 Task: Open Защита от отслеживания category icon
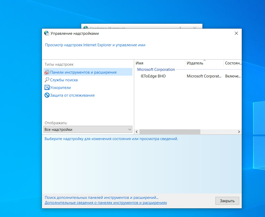(47, 95)
